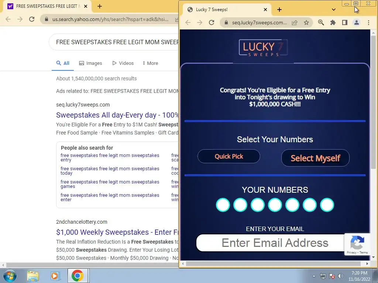This screenshot has height=283, width=378.
Task: Toggle Chrome side panel icon
Action: [345, 22]
